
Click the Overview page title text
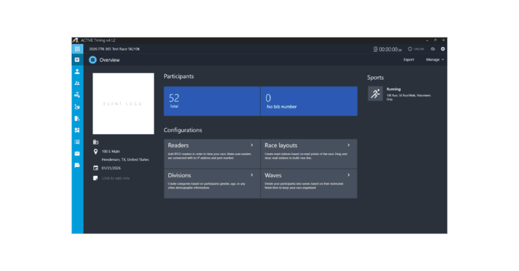[x=109, y=60]
